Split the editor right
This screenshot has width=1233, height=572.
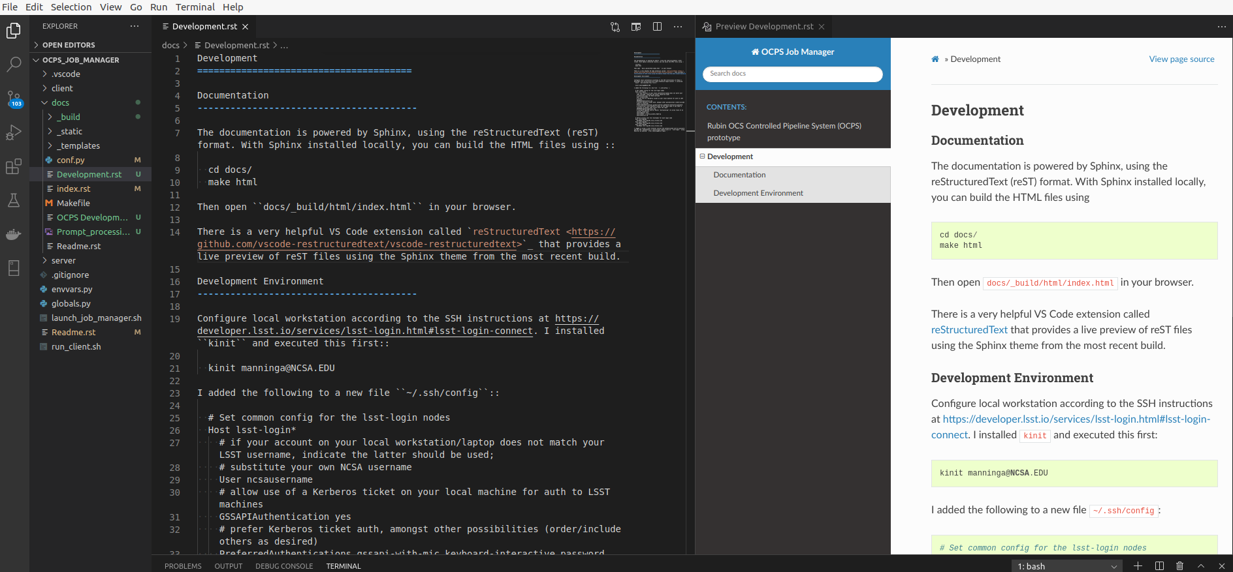point(657,27)
